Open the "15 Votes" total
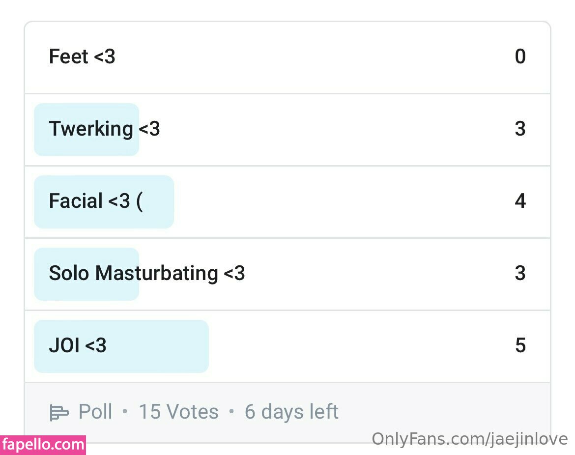 178,412
